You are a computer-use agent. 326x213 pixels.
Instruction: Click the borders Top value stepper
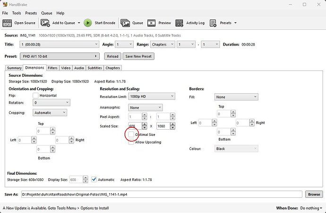(233, 114)
